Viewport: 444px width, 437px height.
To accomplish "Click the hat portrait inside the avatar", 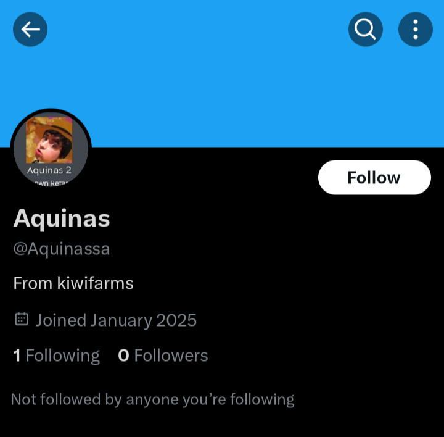I will point(49,140).
